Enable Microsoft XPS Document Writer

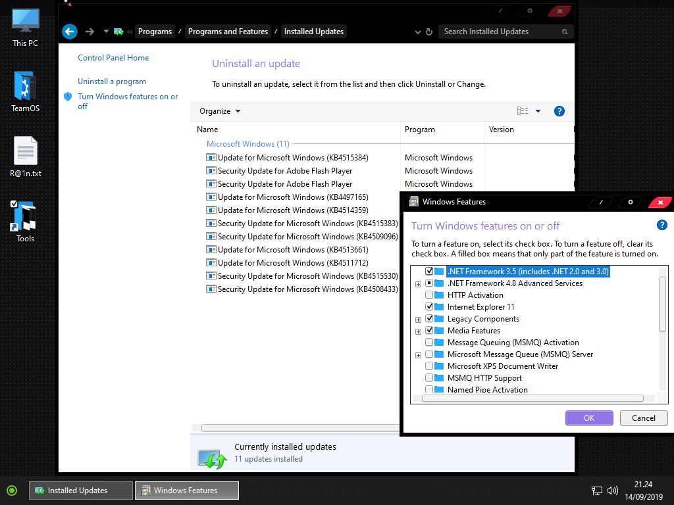[x=429, y=366]
